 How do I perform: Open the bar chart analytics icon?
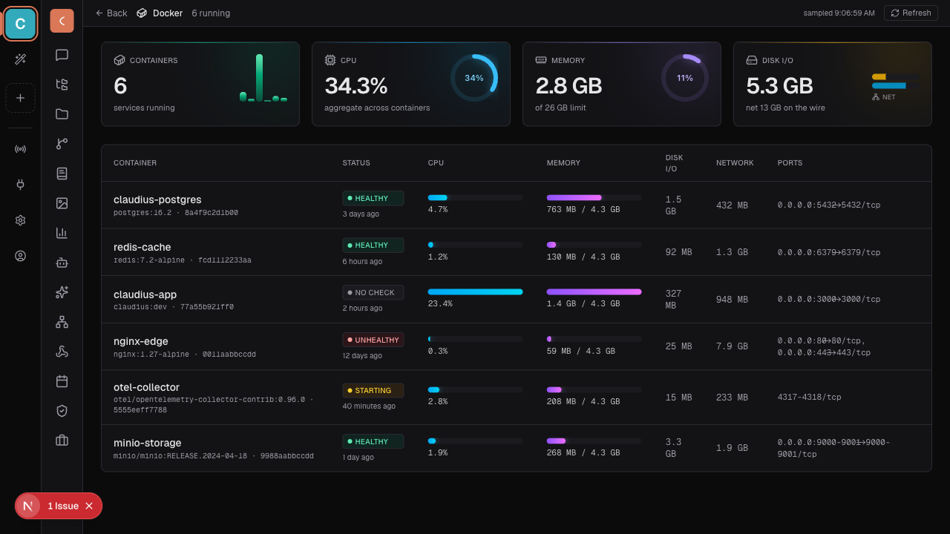pyautogui.click(x=62, y=233)
